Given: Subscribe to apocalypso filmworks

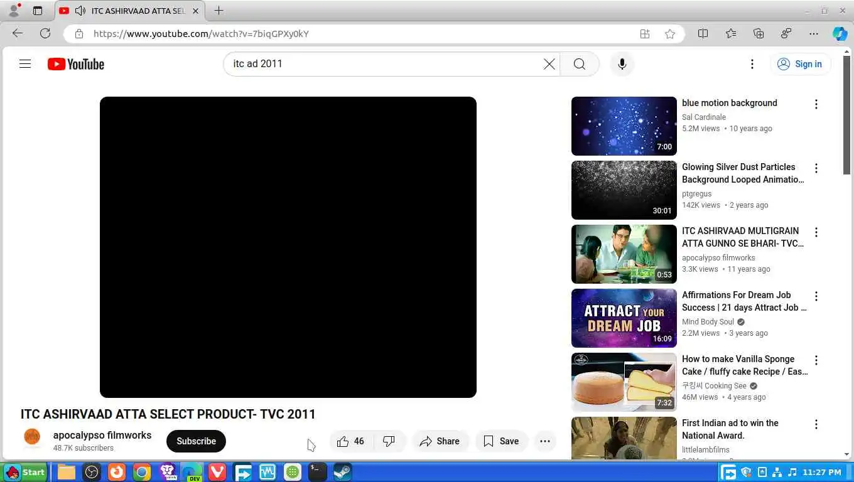Looking at the screenshot, I should click(x=196, y=441).
